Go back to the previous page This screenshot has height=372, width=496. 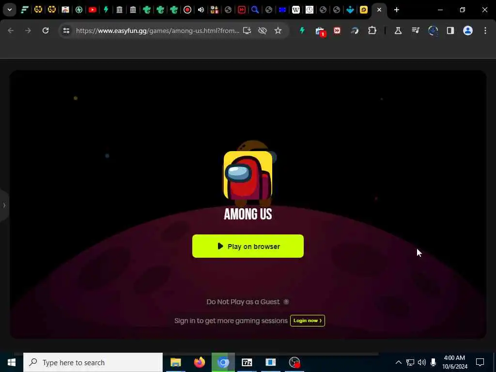pos(11,31)
